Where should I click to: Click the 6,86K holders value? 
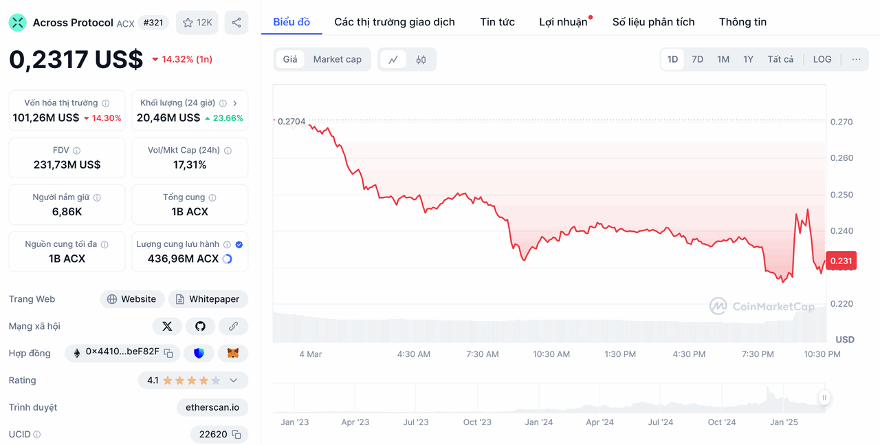(x=67, y=212)
